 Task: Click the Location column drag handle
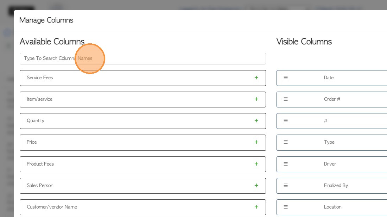(x=286, y=207)
